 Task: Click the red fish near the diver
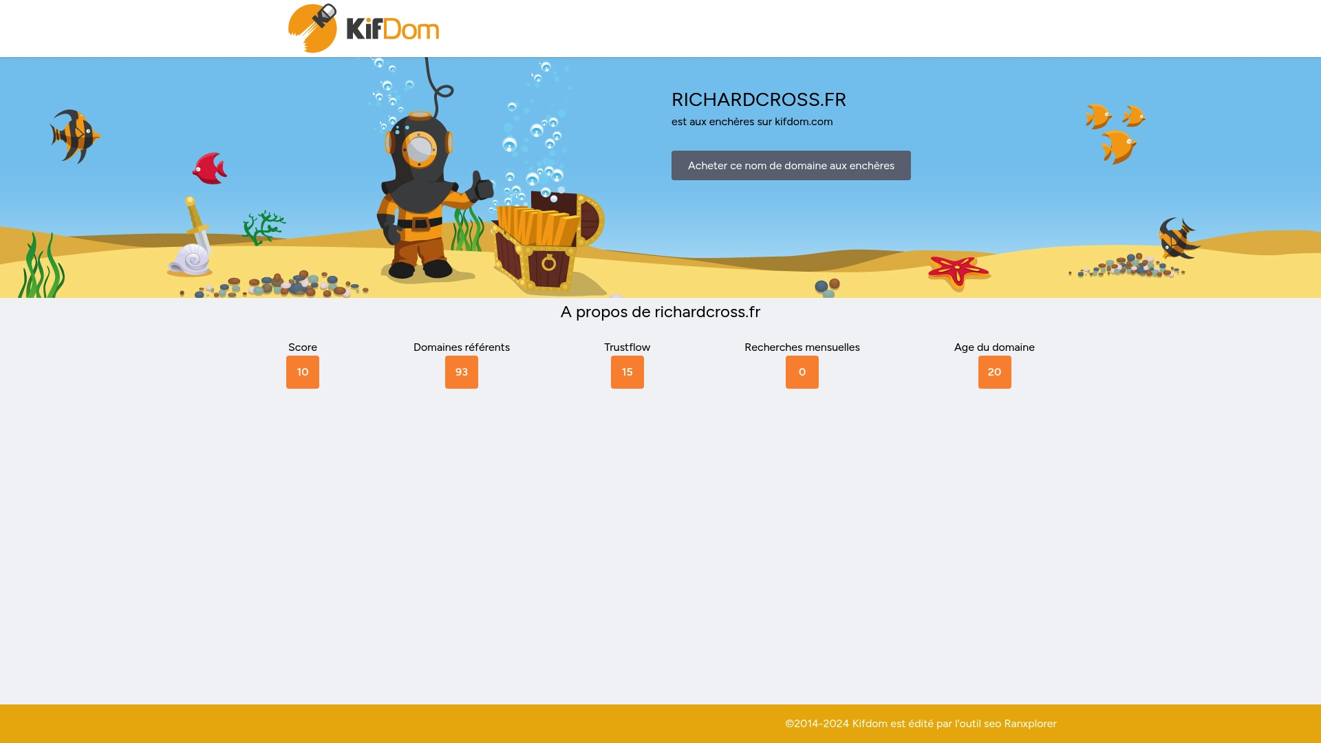point(208,169)
